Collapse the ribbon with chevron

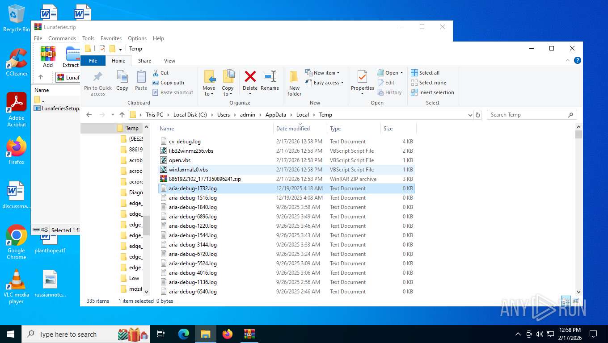coord(568,60)
